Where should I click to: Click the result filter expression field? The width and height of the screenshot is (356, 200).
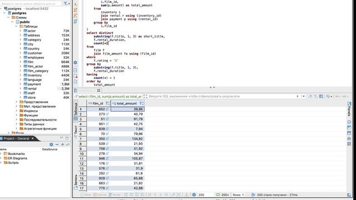[221, 96]
